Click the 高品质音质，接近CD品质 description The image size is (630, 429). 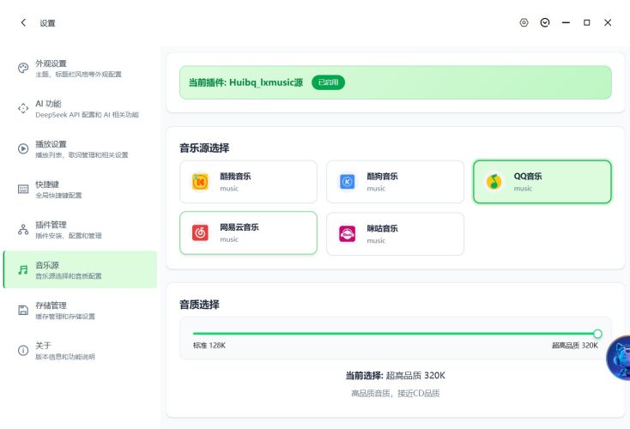point(396,393)
